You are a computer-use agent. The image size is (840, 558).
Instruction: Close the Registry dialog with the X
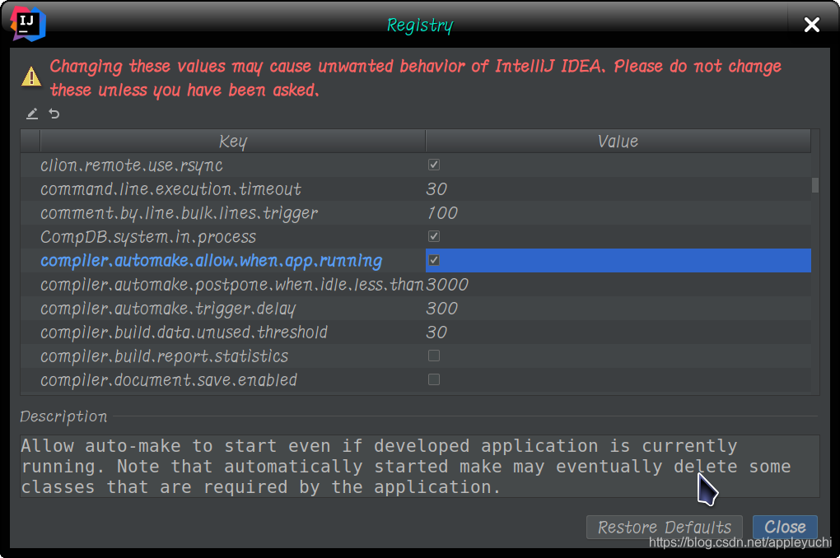click(x=811, y=24)
